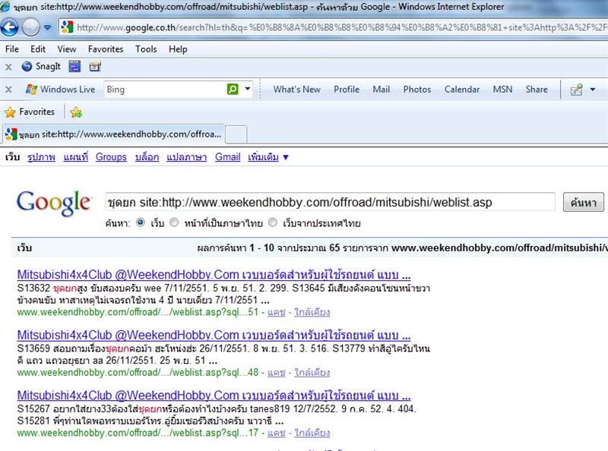The height and width of the screenshot is (451, 608).
Task: Click the SnagIt window capture icon
Action: 74,66
